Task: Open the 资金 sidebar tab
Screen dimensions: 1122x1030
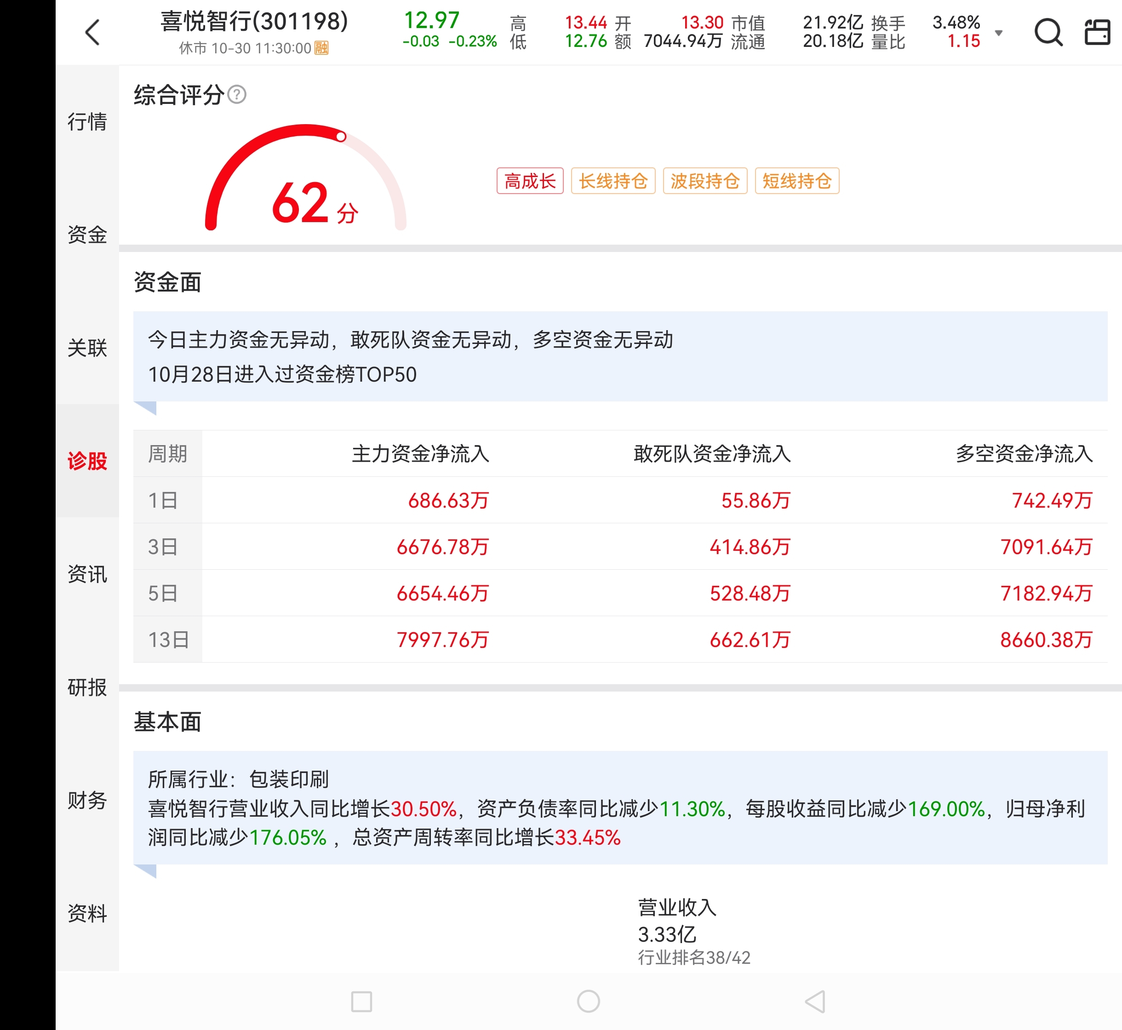Action: (x=87, y=235)
